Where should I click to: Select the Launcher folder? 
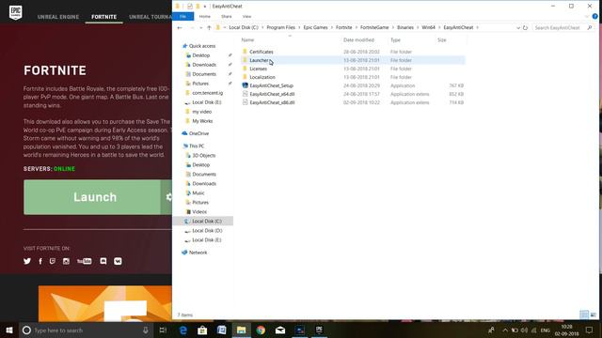[x=259, y=60]
